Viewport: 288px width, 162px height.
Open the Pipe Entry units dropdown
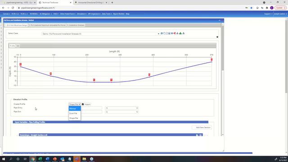[122, 108]
